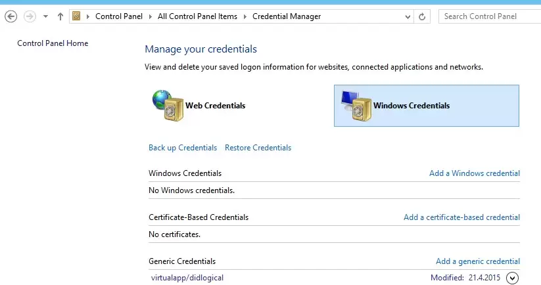Viewport: 541px width, 285px height.
Task: Open the Back up Credentials link
Action: click(x=183, y=148)
